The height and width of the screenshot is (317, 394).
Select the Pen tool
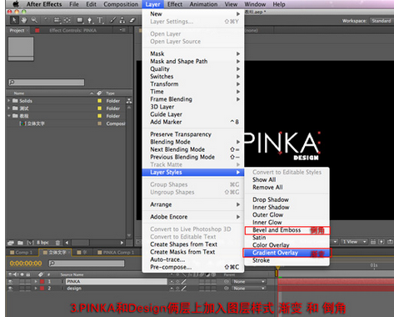point(90,20)
